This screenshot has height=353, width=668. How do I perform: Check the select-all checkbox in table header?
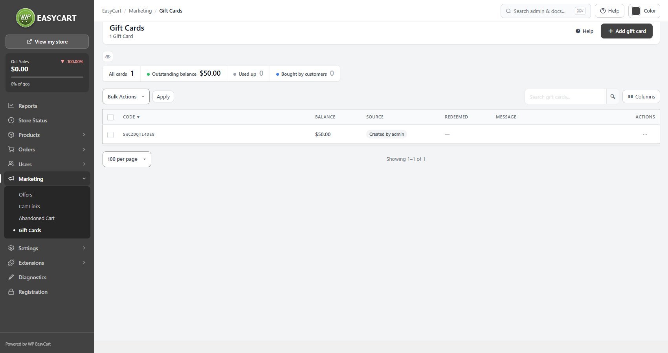(x=110, y=117)
